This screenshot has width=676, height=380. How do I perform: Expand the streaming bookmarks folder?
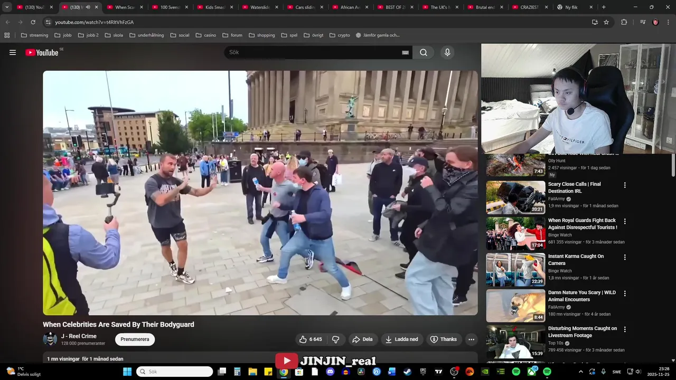pyautogui.click(x=34, y=35)
